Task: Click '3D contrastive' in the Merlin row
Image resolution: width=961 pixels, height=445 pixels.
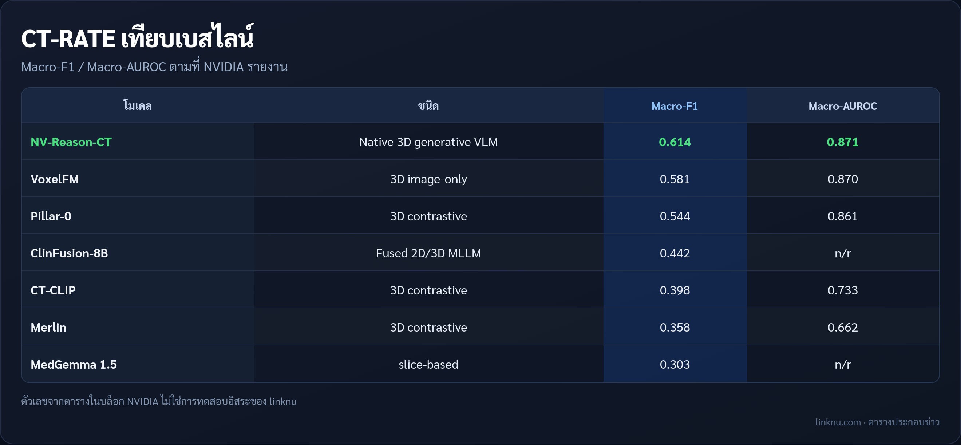Action: (428, 327)
